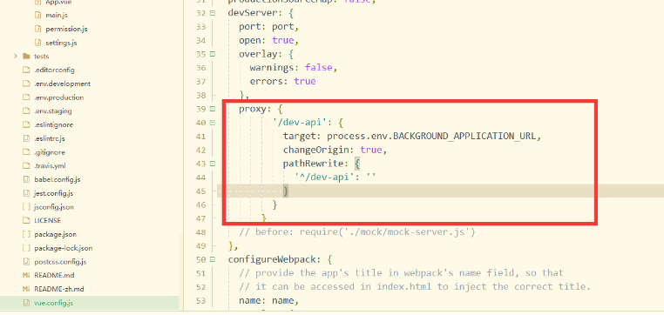The width and height of the screenshot is (664, 315).
Task: Click the babel.config.js file icon
Action: point(26,179)
